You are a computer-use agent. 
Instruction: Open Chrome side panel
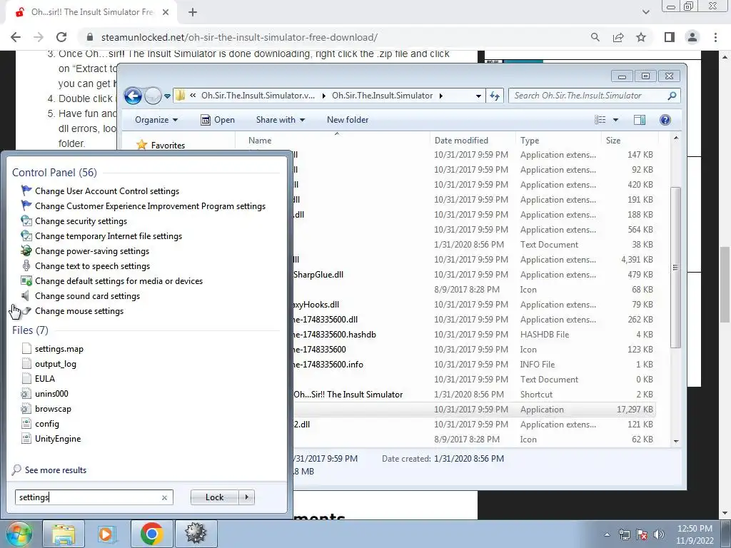[670, 37]
